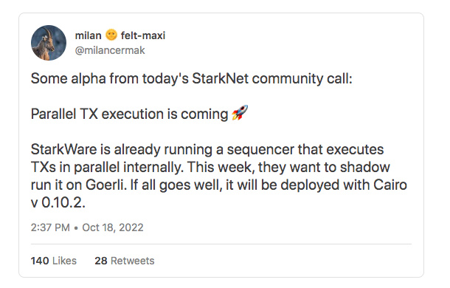Image resolution: width=450 pixels, height=288 pixels.
Task: Click the 'v 0.10.2.' version text
Action: pos(58,202)
